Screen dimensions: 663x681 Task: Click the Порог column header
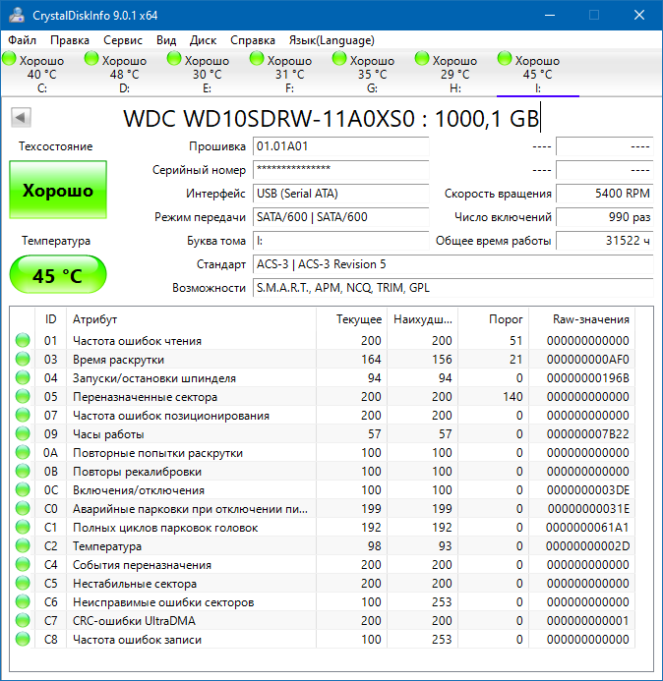click(x=494, y=319)
